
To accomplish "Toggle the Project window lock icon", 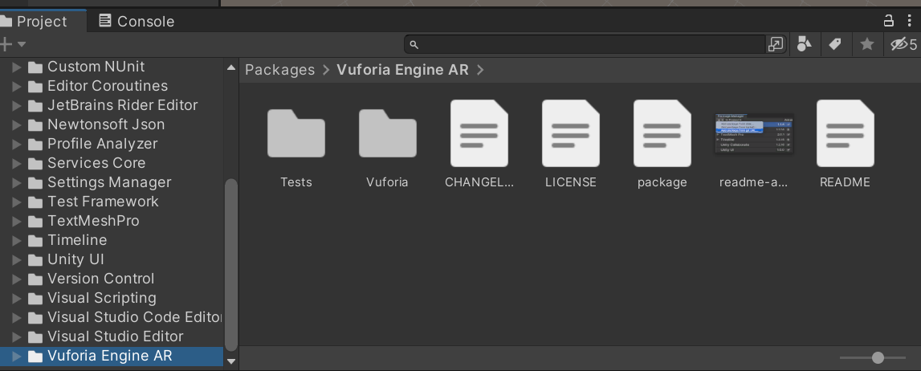I will coord(889,21).
